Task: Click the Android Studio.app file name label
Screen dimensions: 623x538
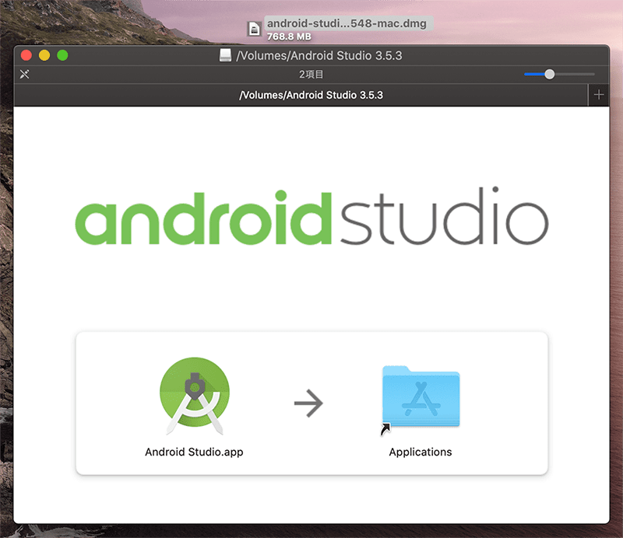Action: (194, 452)
